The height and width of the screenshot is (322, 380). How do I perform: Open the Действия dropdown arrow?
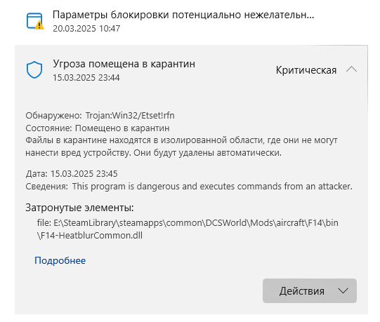(343, 290)
